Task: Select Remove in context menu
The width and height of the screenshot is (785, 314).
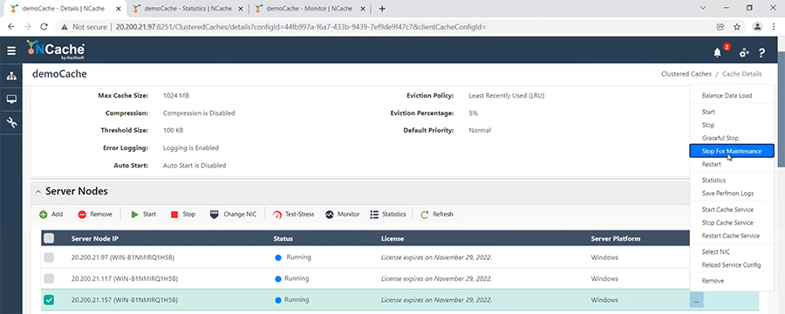Action: click(713, 281)
